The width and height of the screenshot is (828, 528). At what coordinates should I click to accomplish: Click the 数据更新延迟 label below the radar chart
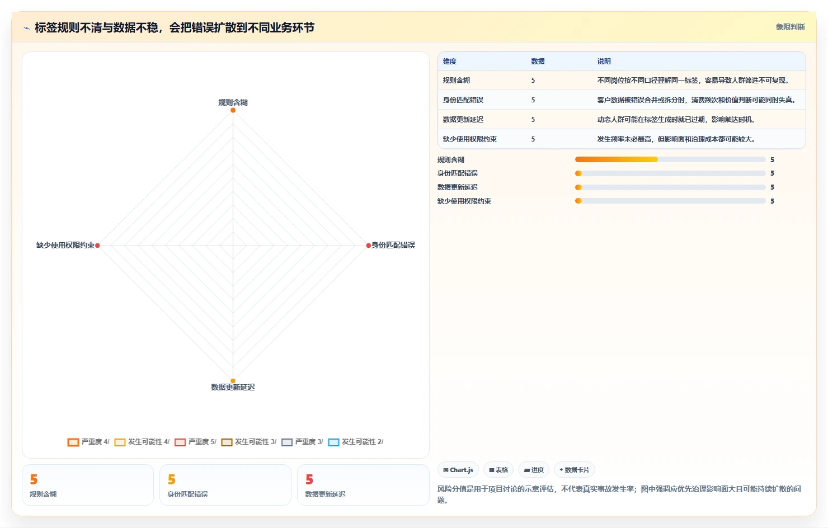[233, 387]
